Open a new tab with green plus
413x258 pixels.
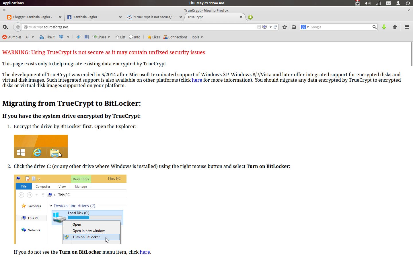[x=250, y=17]
